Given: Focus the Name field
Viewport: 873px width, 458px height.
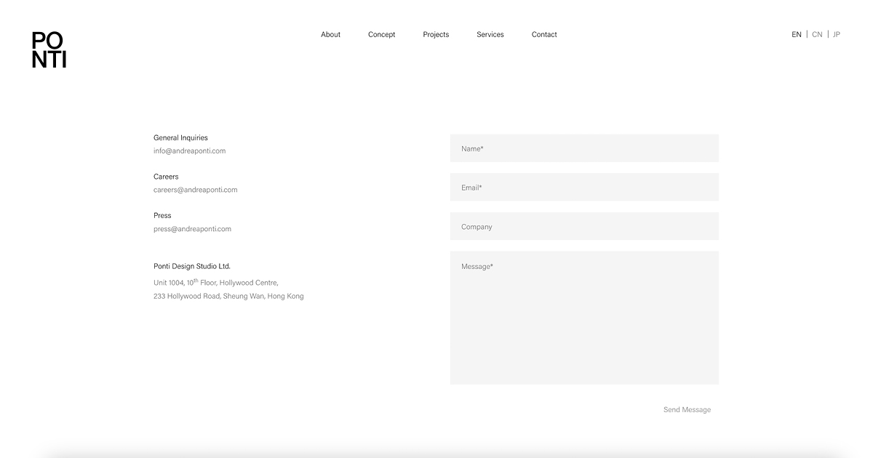Looking at the screenshot, I should 584,148.
